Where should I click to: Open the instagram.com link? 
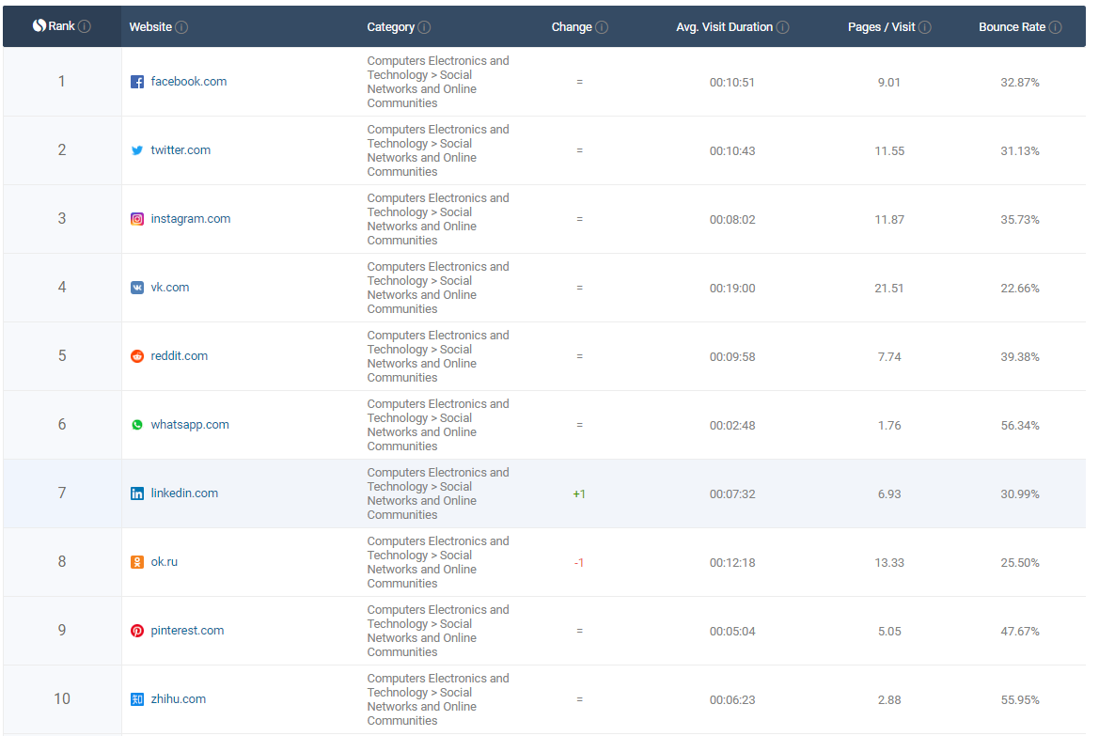coord(191,219)
